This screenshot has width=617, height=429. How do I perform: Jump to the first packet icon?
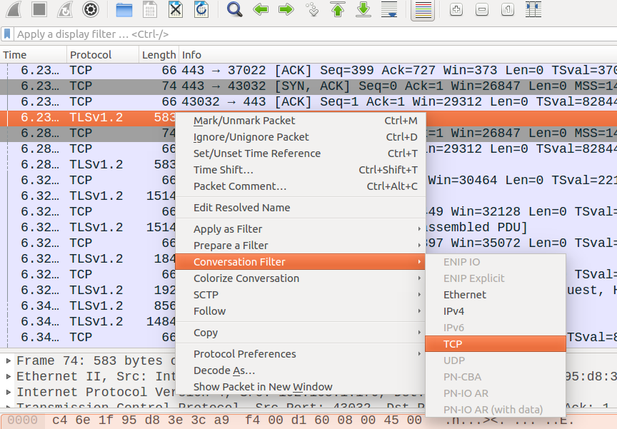[x=338, y=9]
